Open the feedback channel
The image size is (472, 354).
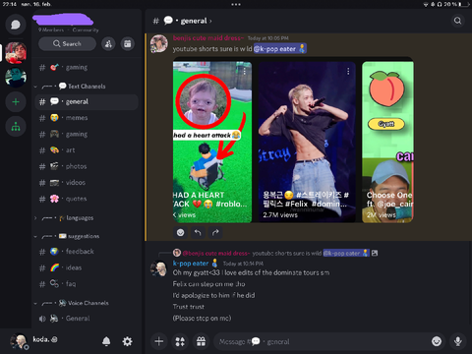click(x=87, y=252)
